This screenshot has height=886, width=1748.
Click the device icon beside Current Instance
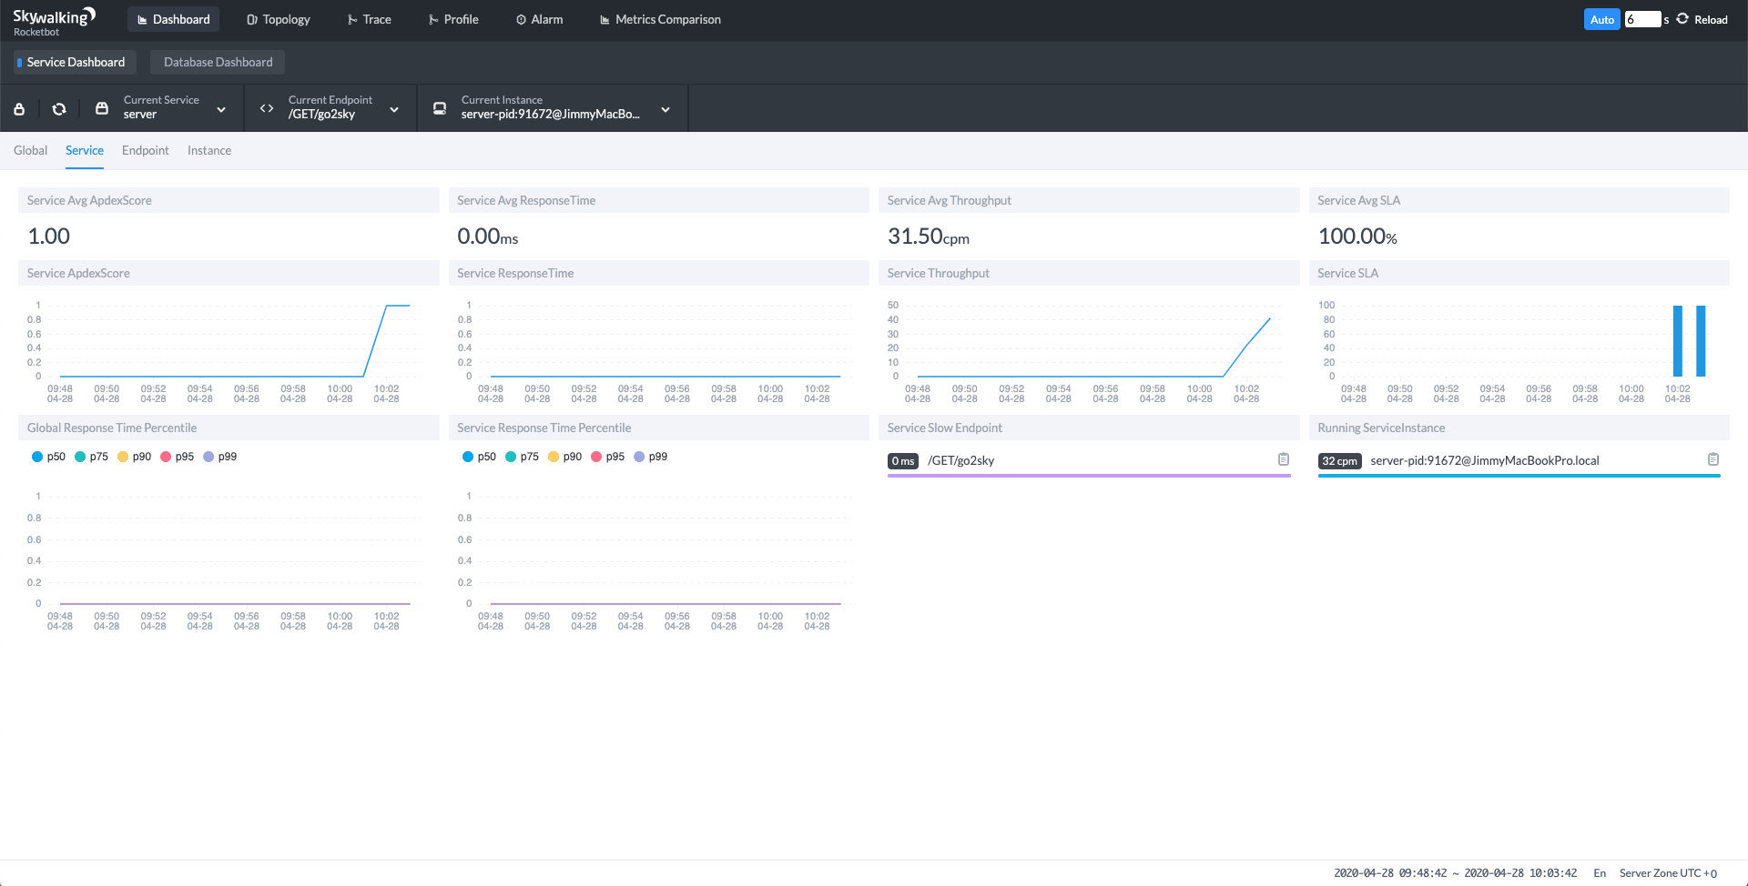[440, 108]
